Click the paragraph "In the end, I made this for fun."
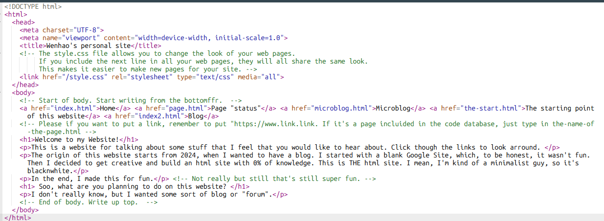The width and height of the screenshot is (604, 221). 94,178
